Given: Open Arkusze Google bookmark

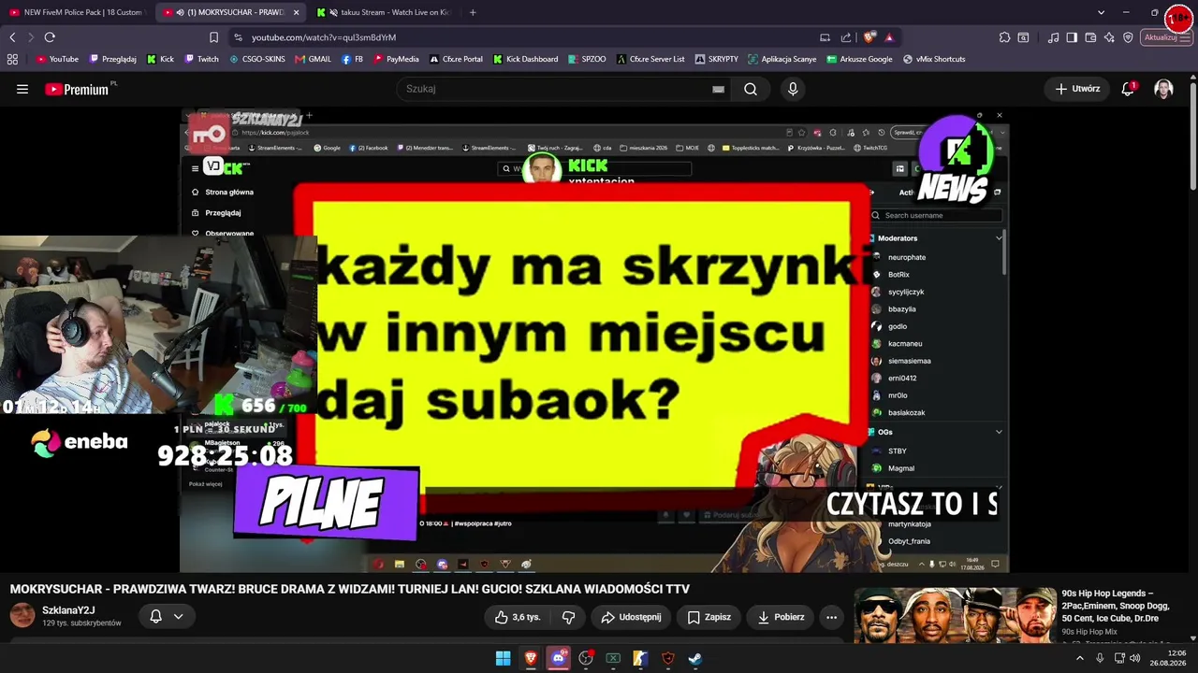Looking at the screenshot, I should pos(859,59).
